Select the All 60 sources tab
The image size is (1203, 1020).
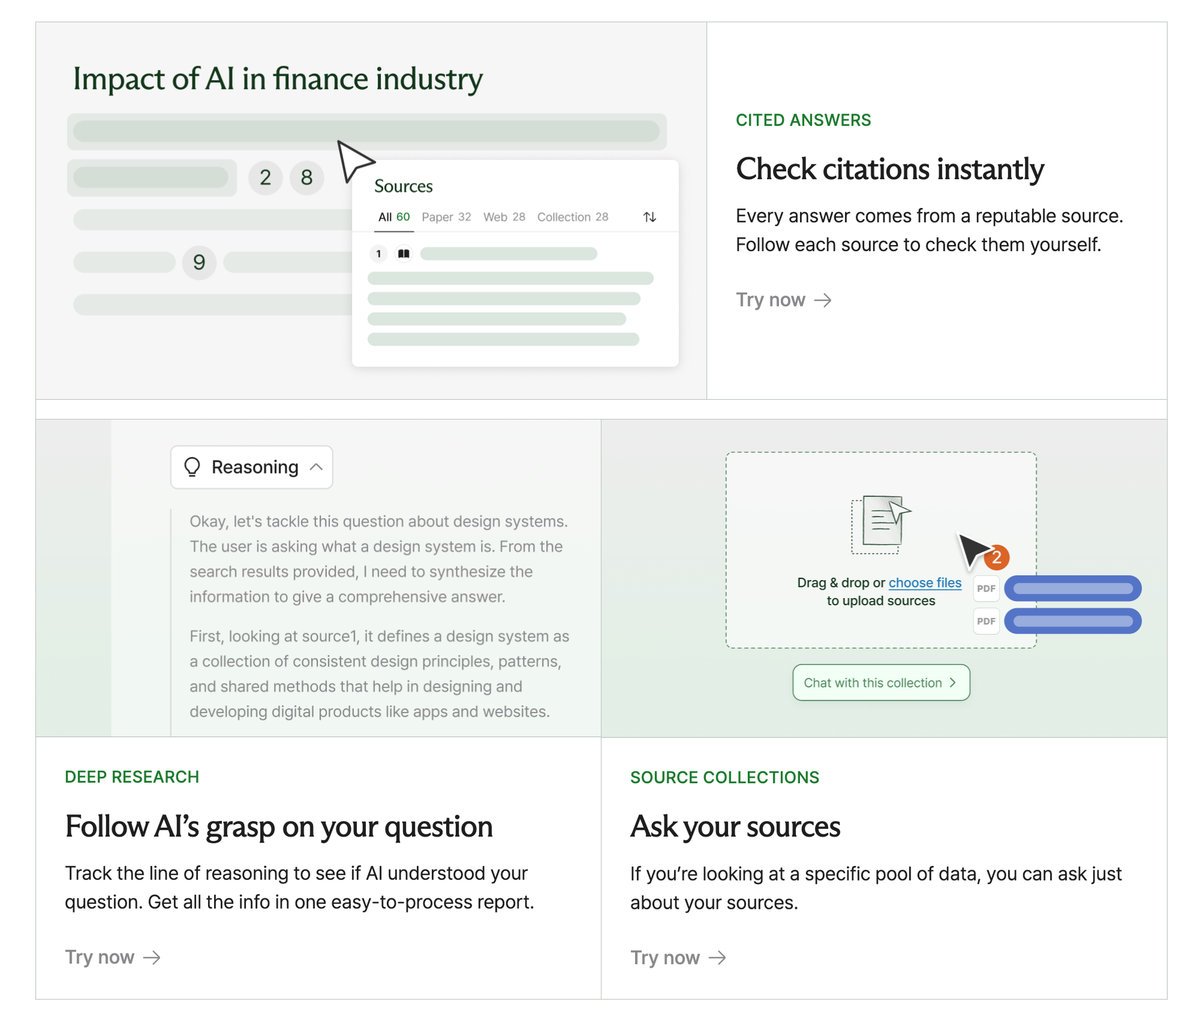pyautogui.click(x=394, y=217)
